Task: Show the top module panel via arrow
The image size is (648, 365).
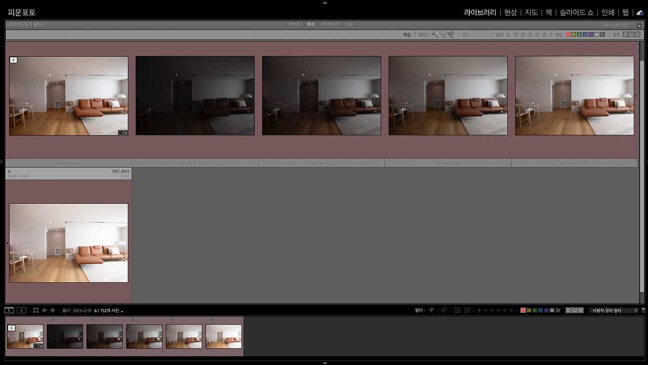Action: 325,3
